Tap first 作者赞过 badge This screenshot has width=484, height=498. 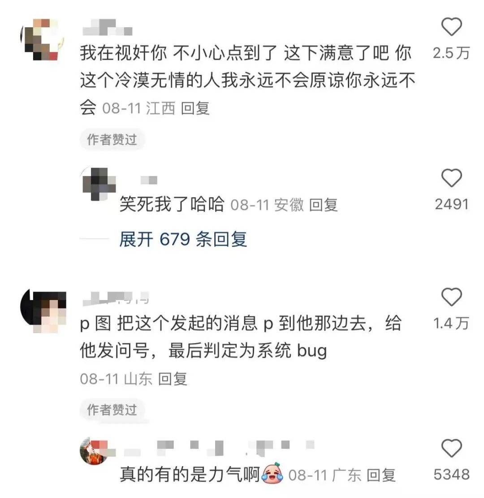[112, 139]
